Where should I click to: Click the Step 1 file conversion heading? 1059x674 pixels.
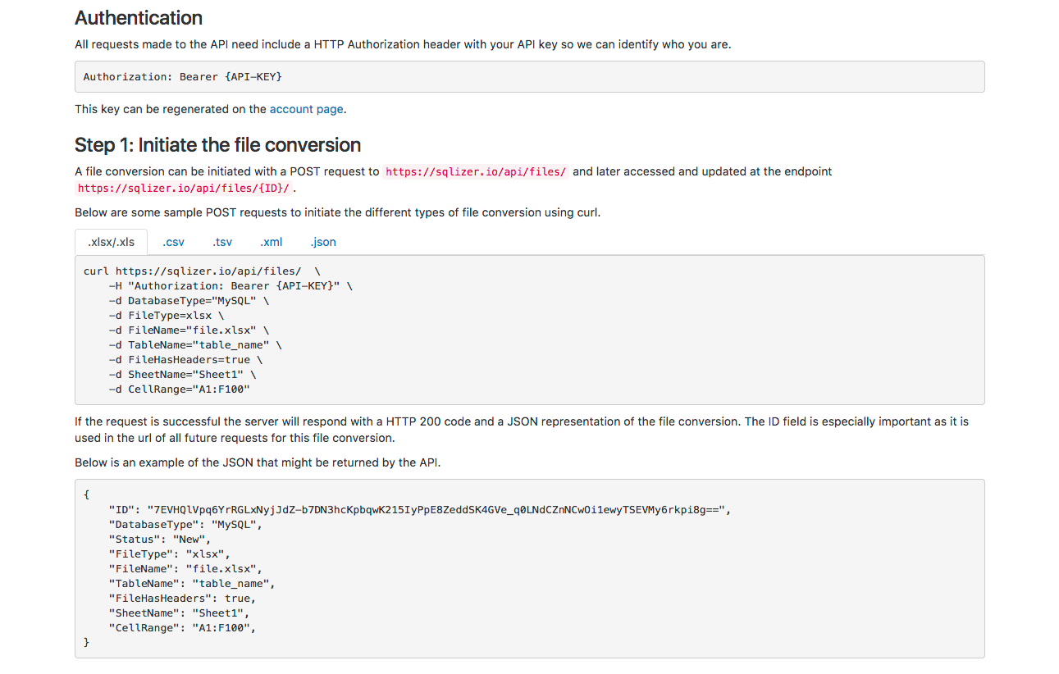217,145
